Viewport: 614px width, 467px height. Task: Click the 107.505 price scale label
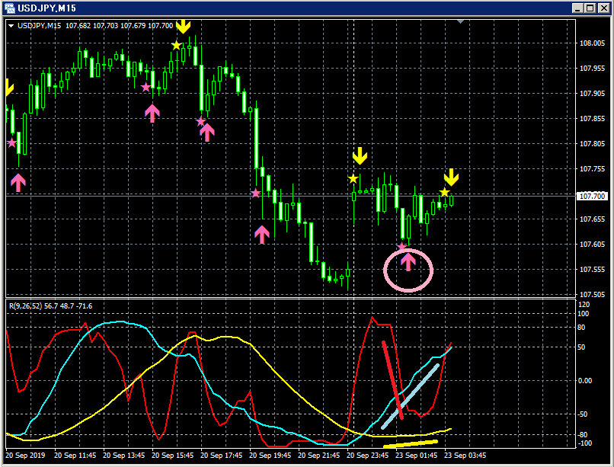[592, 294]
